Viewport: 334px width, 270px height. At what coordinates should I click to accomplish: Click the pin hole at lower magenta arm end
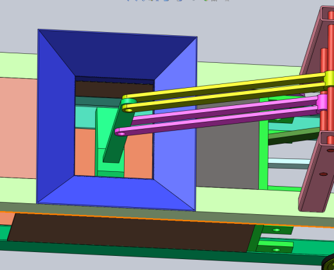[x=121, y=134]
